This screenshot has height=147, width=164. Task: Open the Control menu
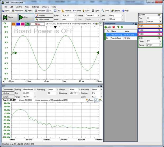click(19, 7)
